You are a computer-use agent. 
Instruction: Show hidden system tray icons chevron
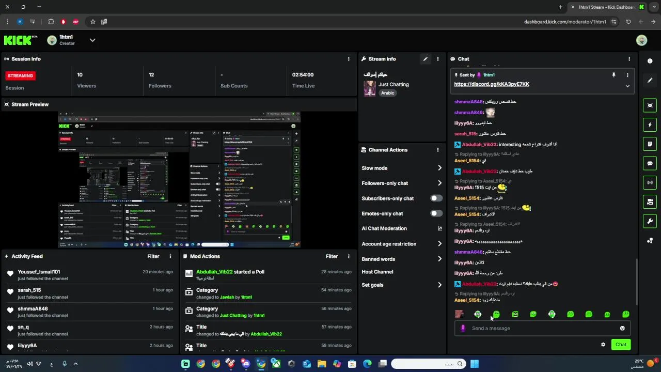(75, 364)
